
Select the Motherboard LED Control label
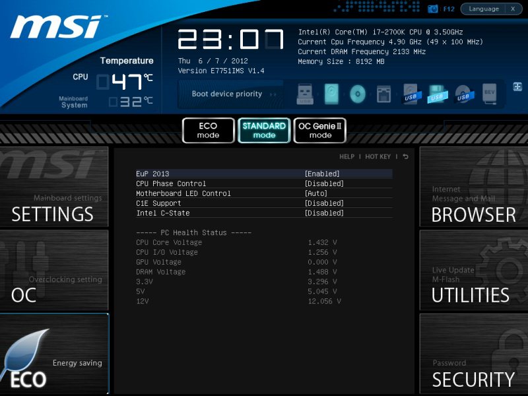tap(183, 193)
